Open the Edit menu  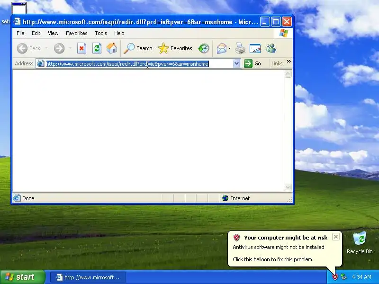coord(36,33)
